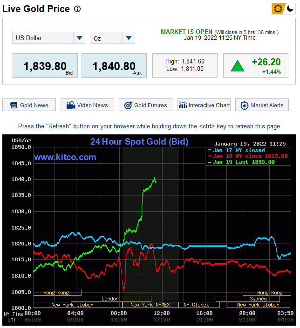The width and height of the screenshot is (300, 328).
Task: Open the US Dollar currency dropdown
Action: (48, 38)
